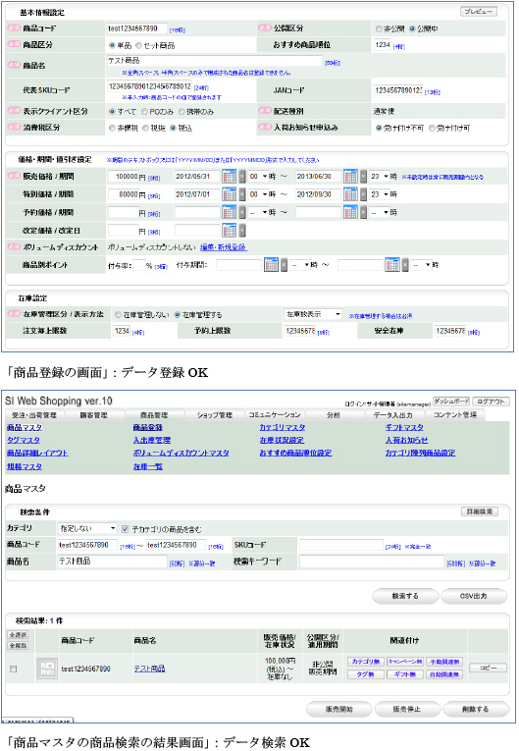The image size is (519, 751).
Task: Open 予約価格 start hour dropdown
Action: (258, 212)
